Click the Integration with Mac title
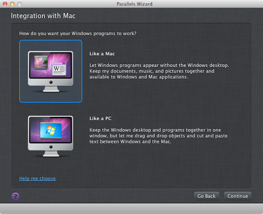263x214 pixels. point(43,16)
